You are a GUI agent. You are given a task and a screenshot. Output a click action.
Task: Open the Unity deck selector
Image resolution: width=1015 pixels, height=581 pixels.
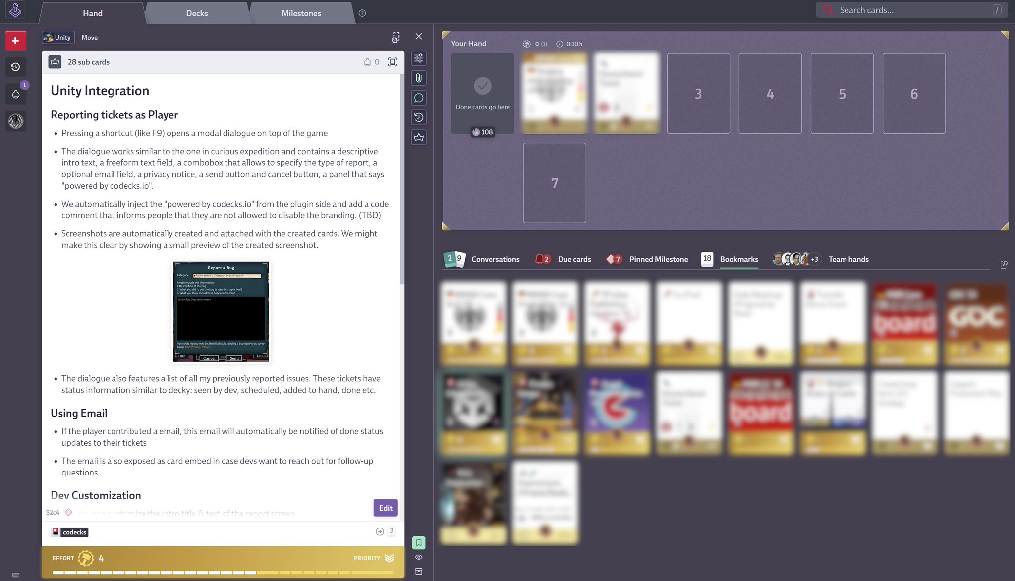click(x=57, y=37)
